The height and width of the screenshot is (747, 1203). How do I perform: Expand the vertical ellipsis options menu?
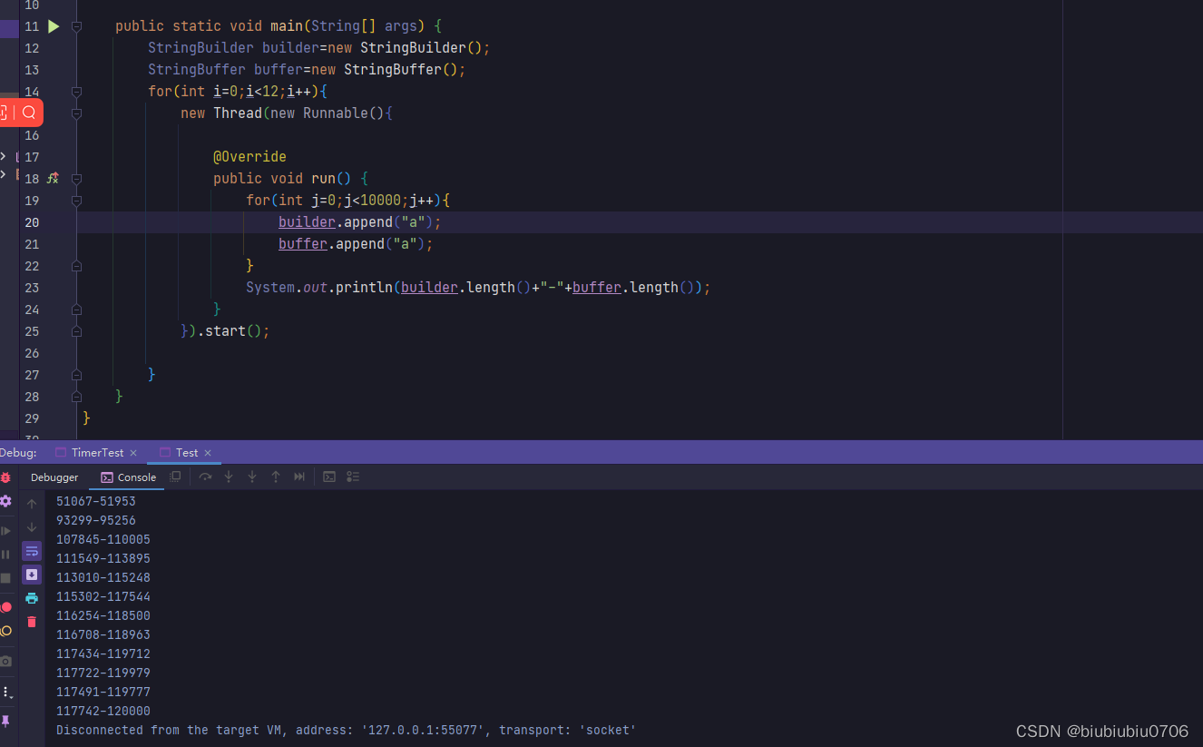[x=5, y=692]
